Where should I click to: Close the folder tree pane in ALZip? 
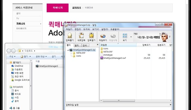pos(98,45)
